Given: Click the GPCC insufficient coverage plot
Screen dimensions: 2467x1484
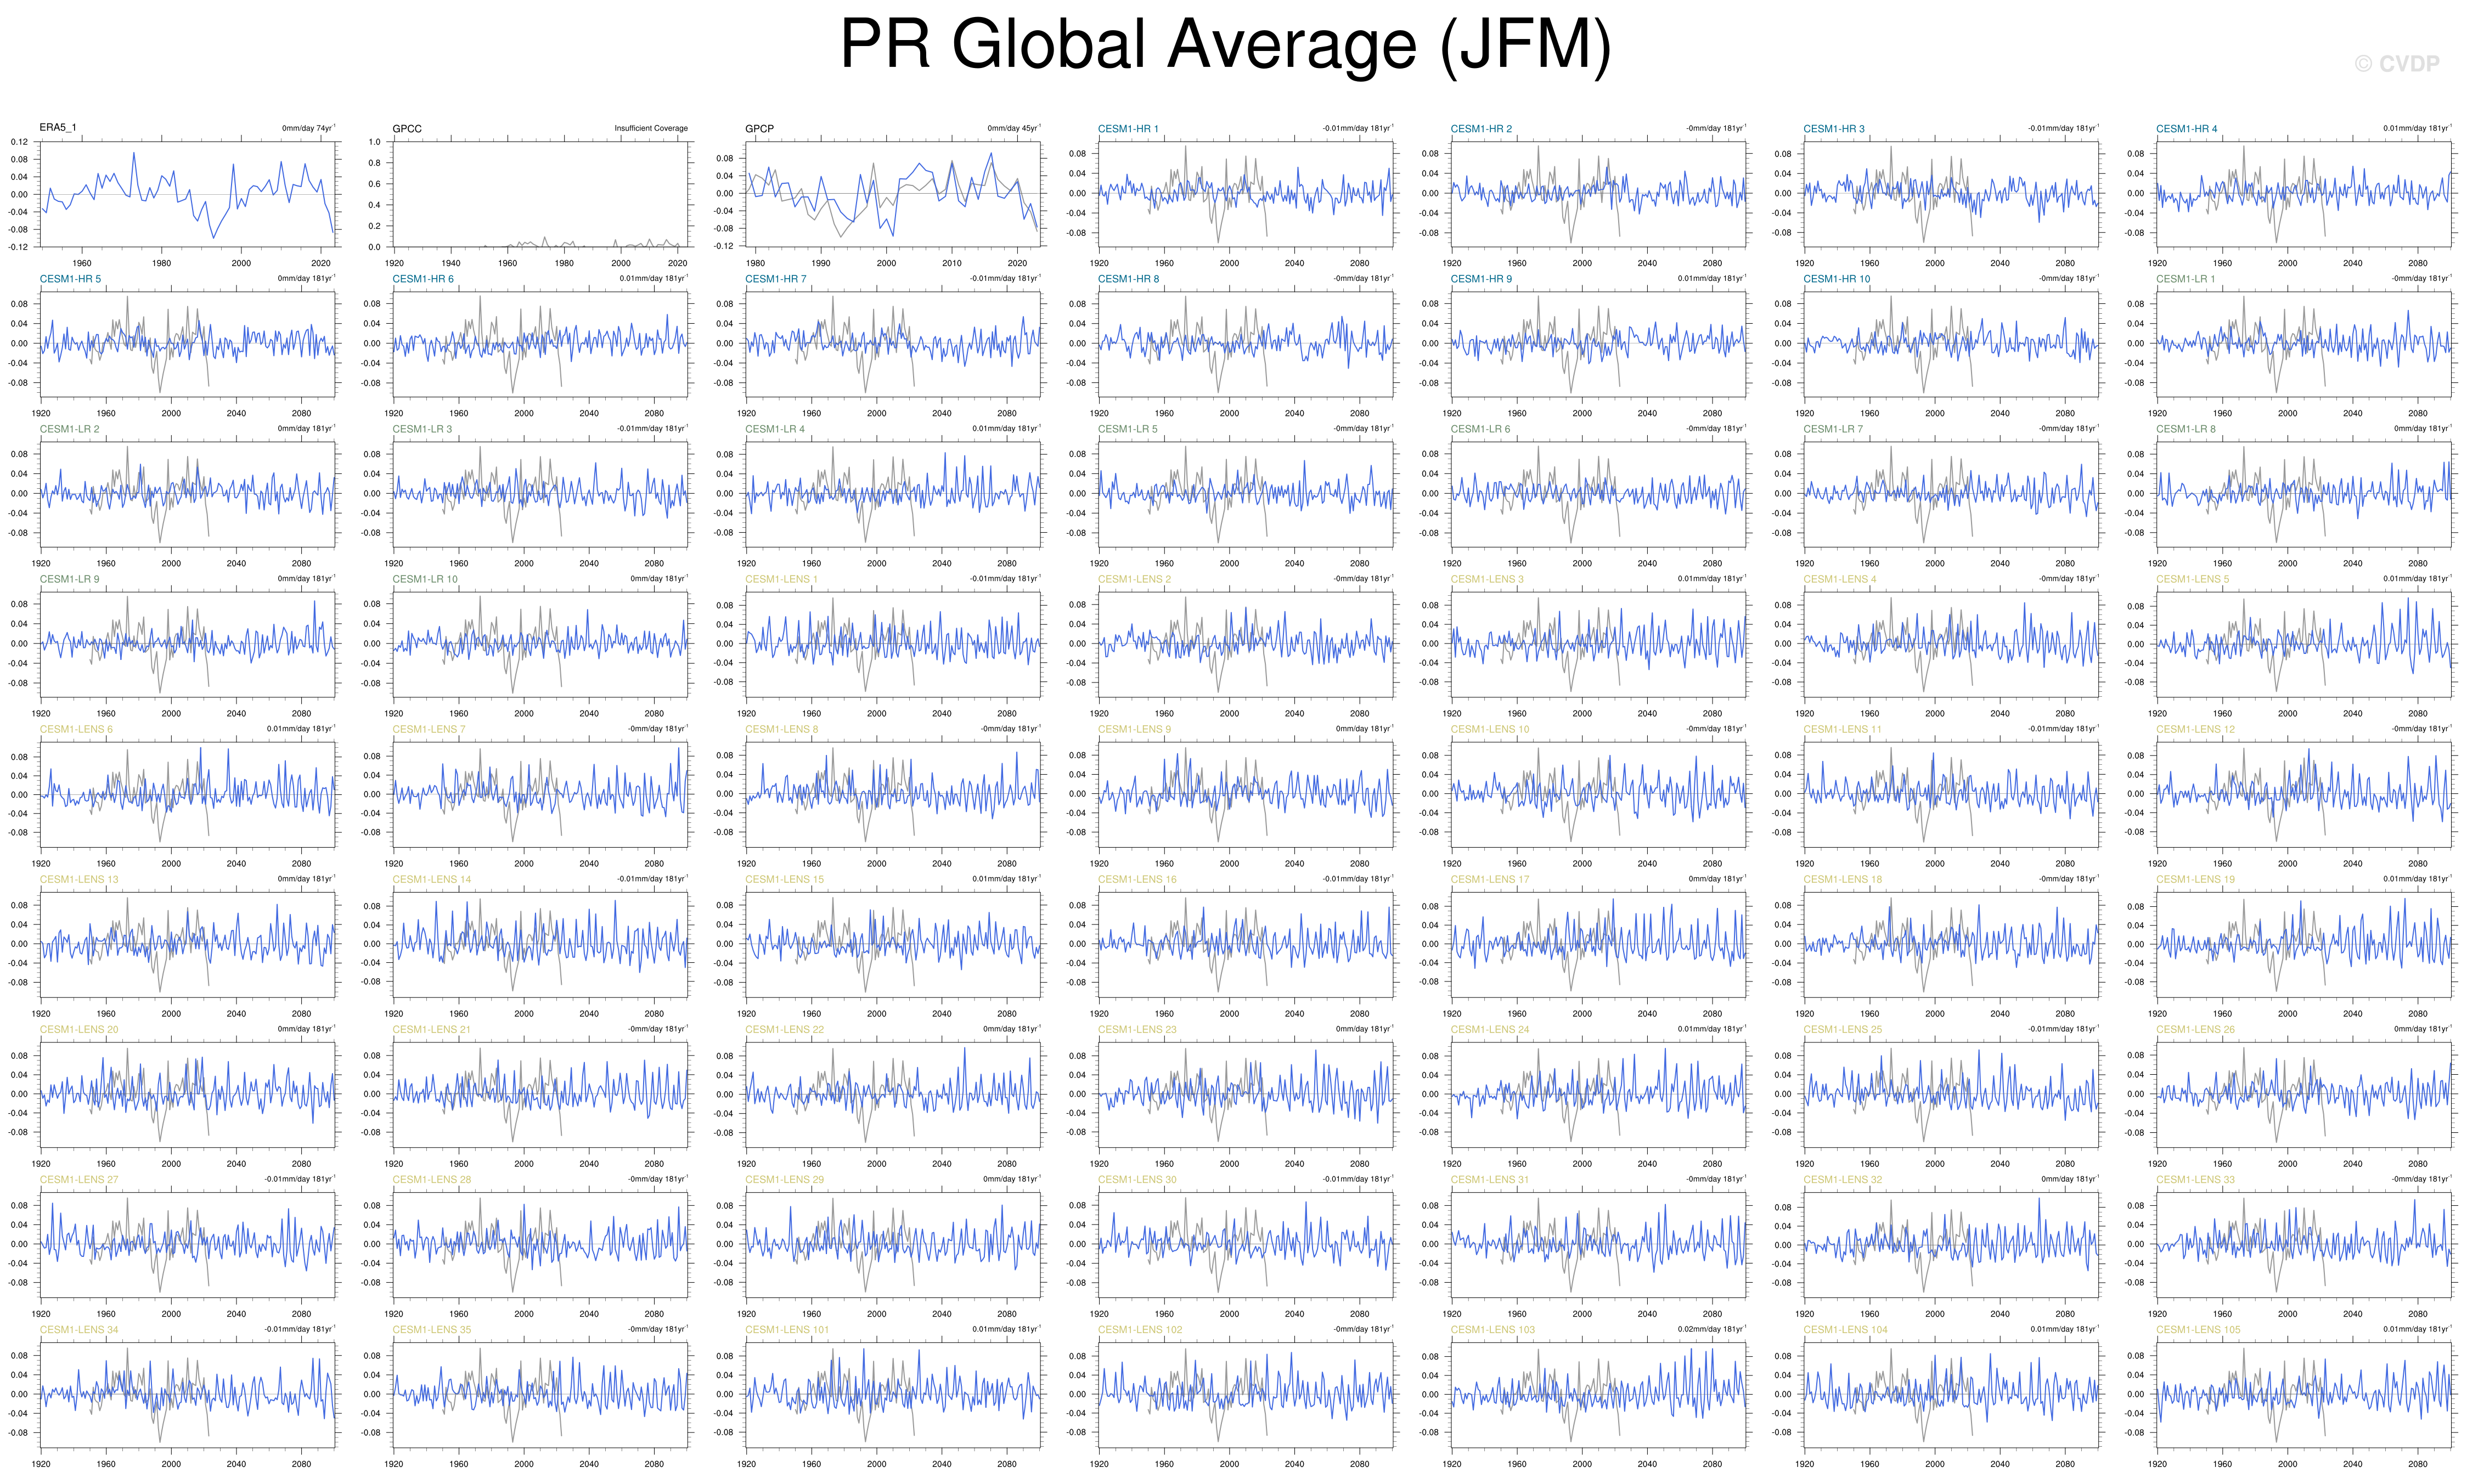Looking at the screenshot, I should (540, 194).
